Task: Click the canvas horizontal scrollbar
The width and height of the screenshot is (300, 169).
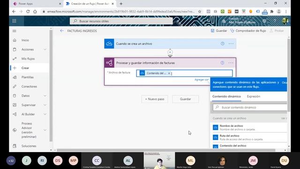Action: point(166,150)
